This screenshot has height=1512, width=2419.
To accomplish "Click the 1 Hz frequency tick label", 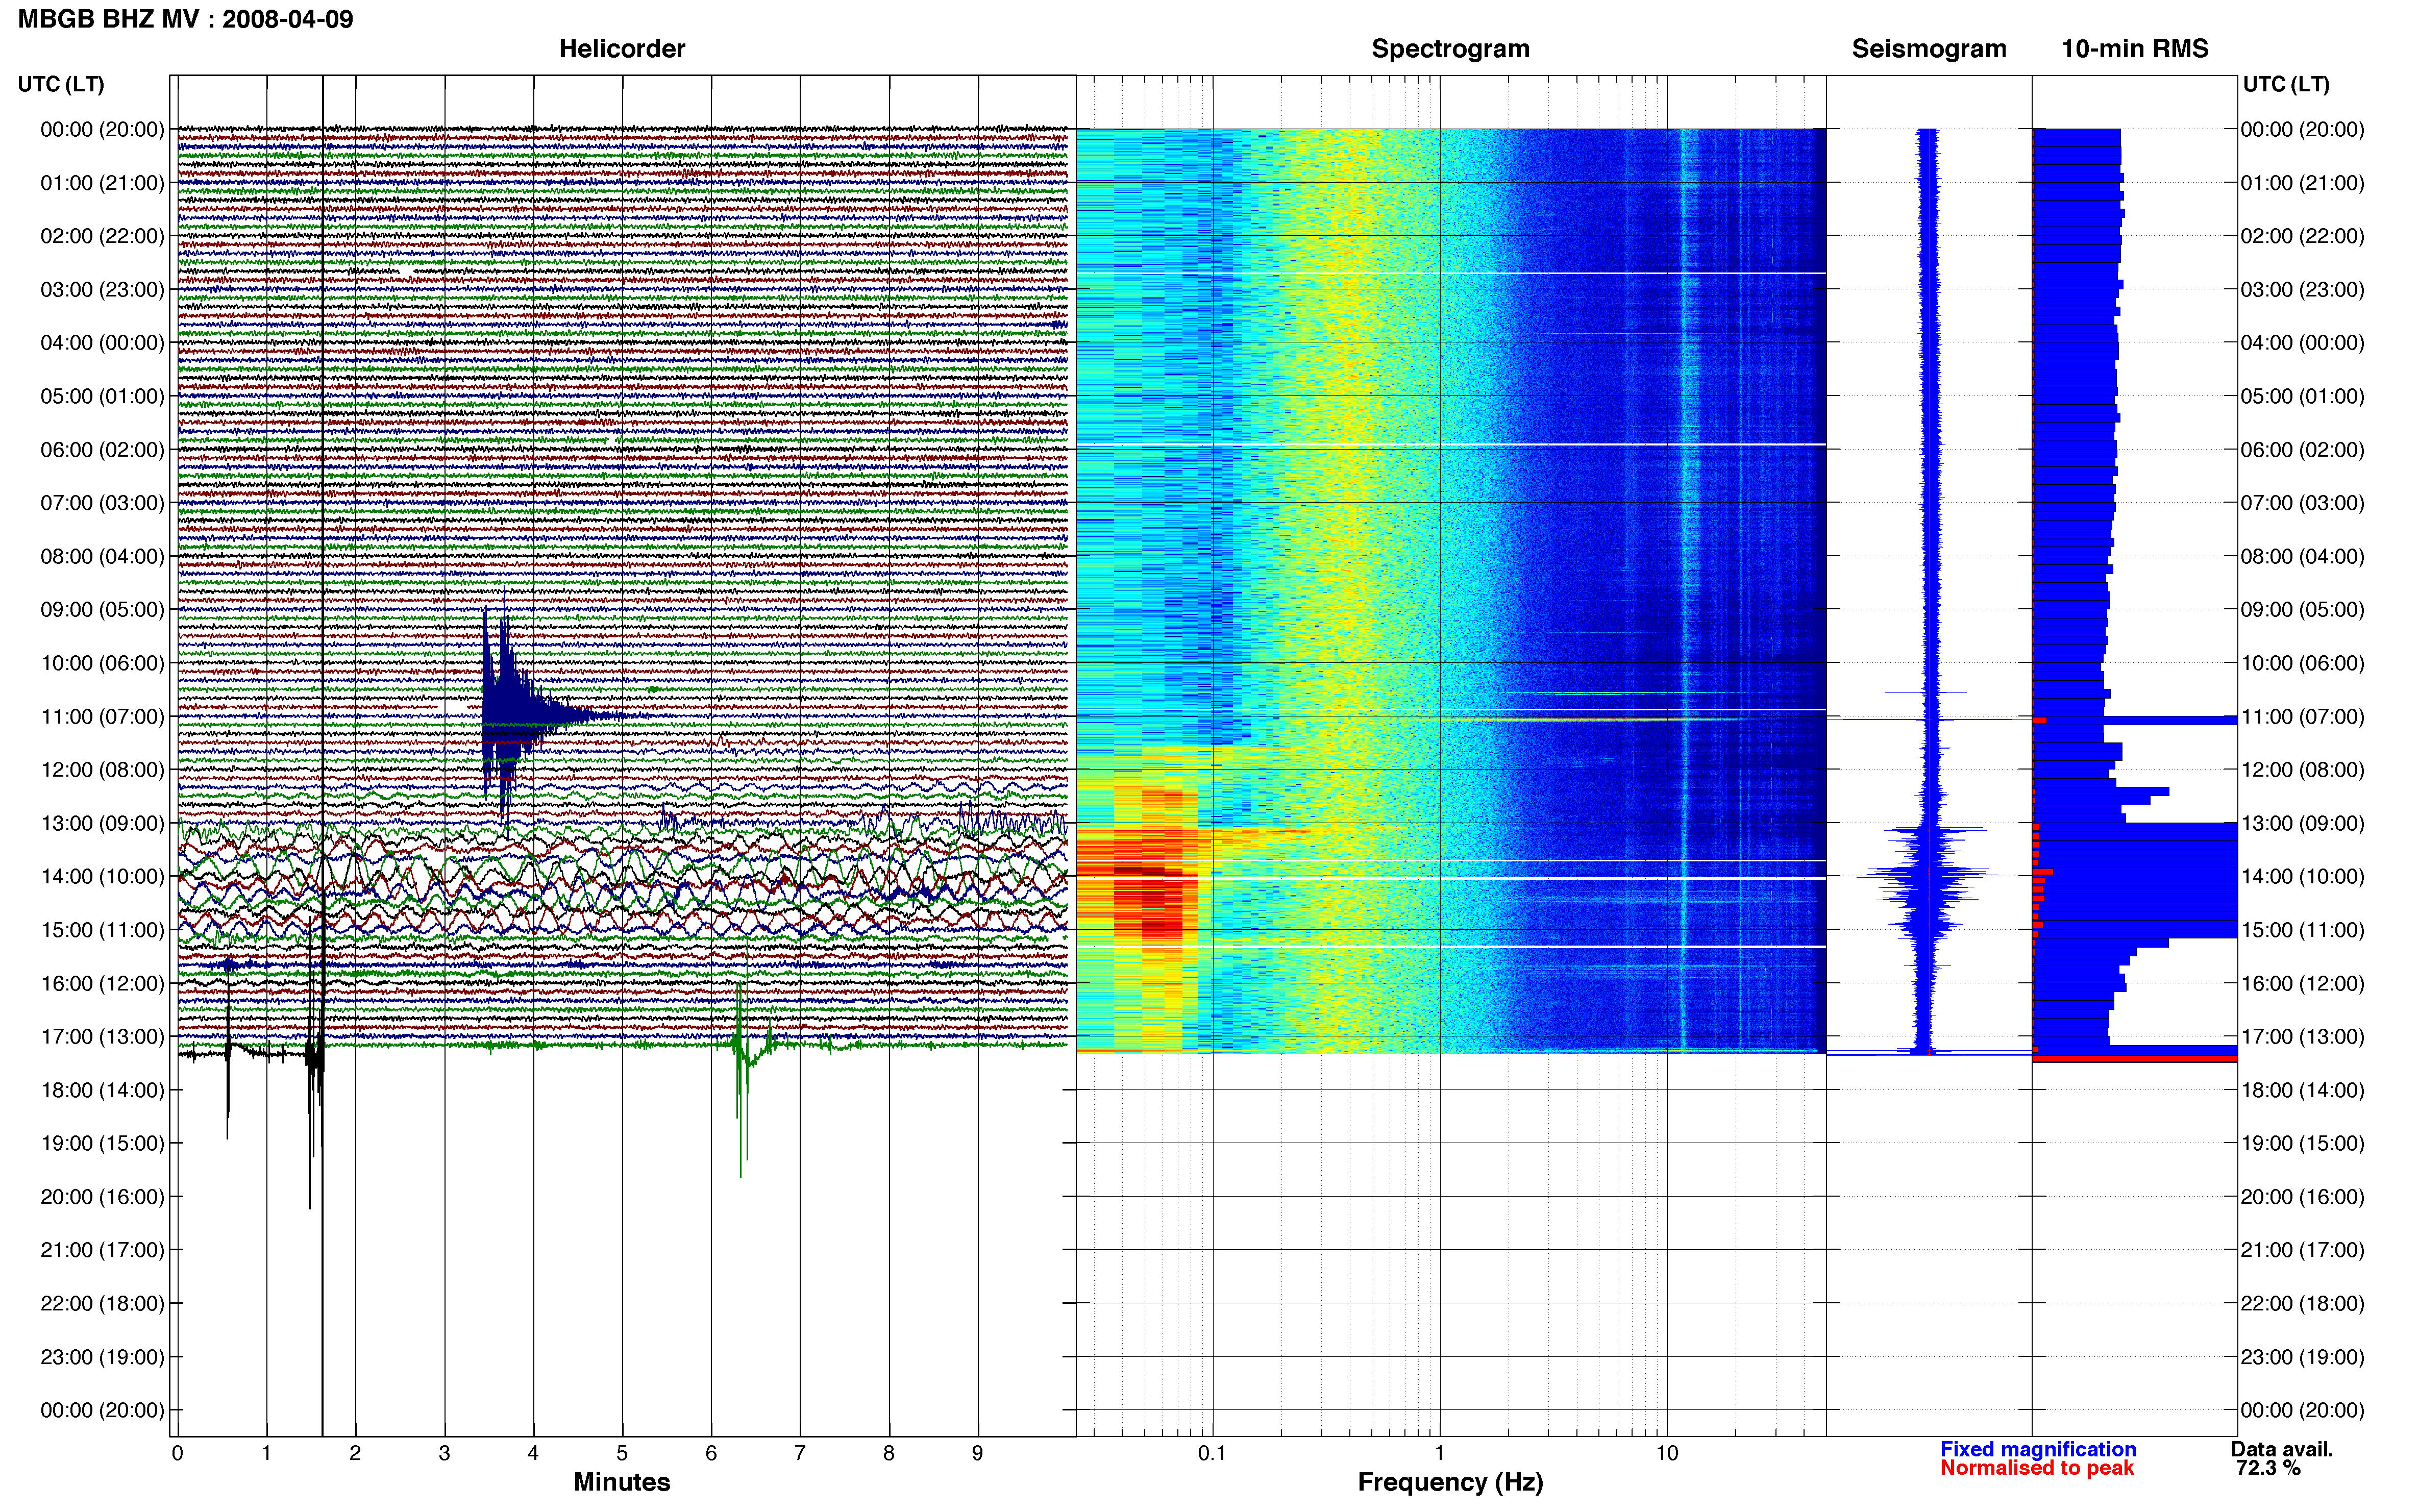I will (1439, 1453).
